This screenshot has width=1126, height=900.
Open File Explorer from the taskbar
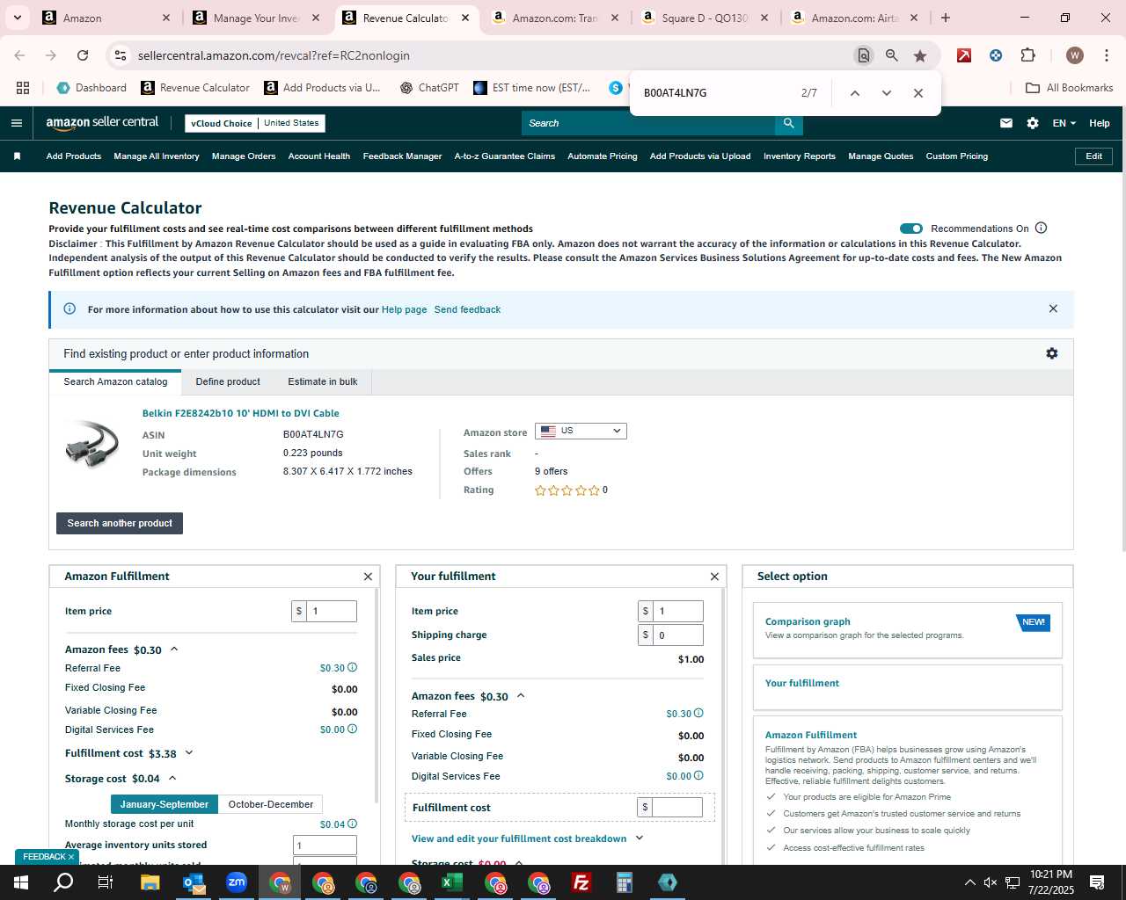150,882
